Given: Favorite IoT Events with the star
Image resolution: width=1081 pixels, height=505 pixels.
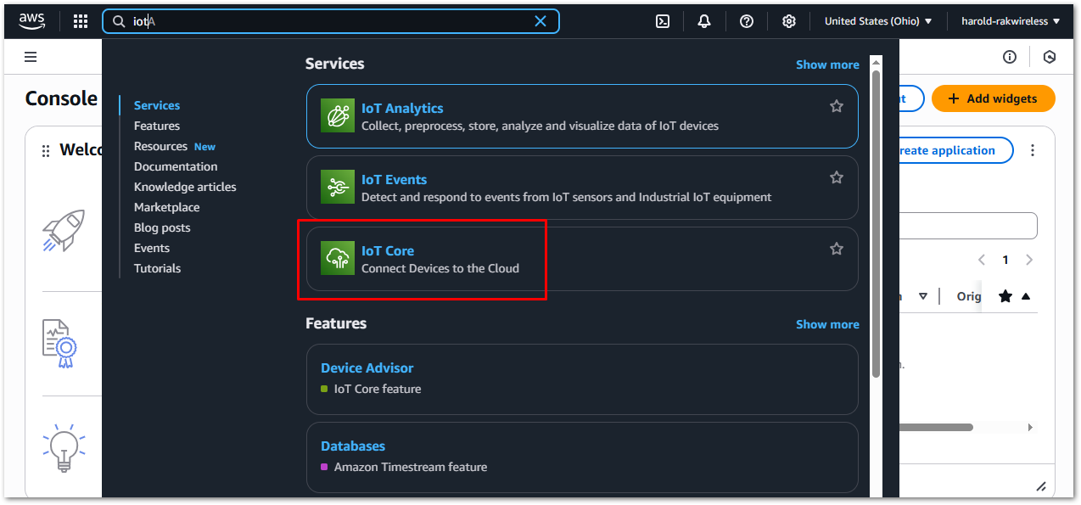Looking at the screenshot, I should tap(836, 177).
